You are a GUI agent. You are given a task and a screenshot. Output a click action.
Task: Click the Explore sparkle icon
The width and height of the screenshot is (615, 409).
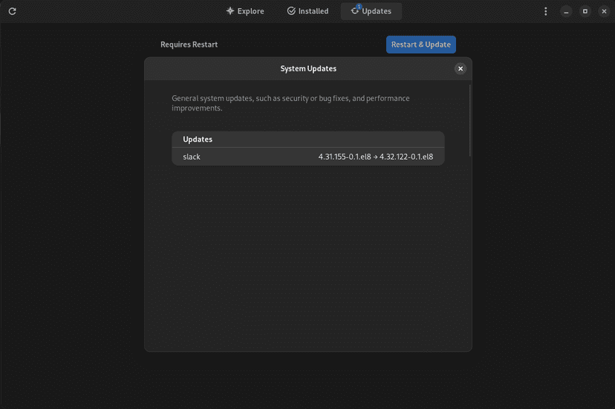[230, 11]
